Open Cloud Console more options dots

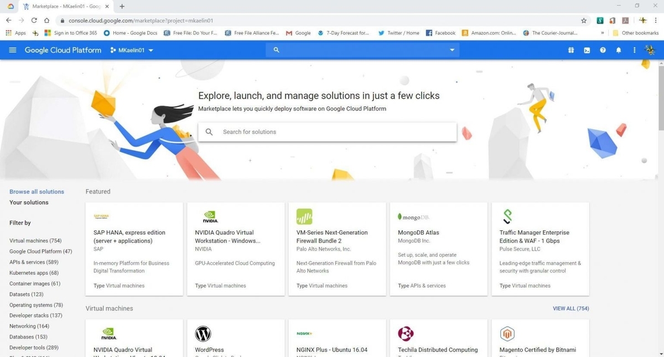pos(634,50)
